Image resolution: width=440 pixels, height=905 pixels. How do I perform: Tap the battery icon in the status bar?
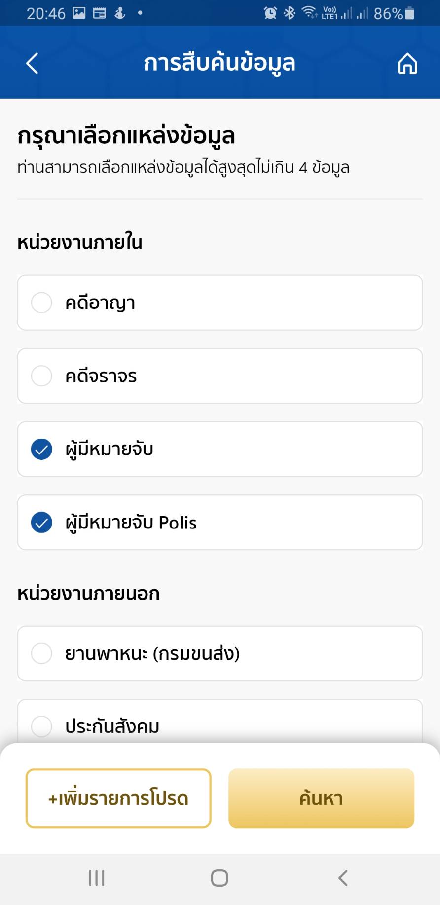[x=409, y=13]
